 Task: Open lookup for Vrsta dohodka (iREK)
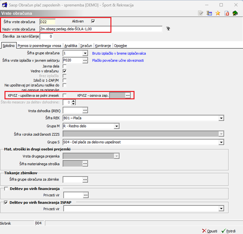click(x=85, y=110)
